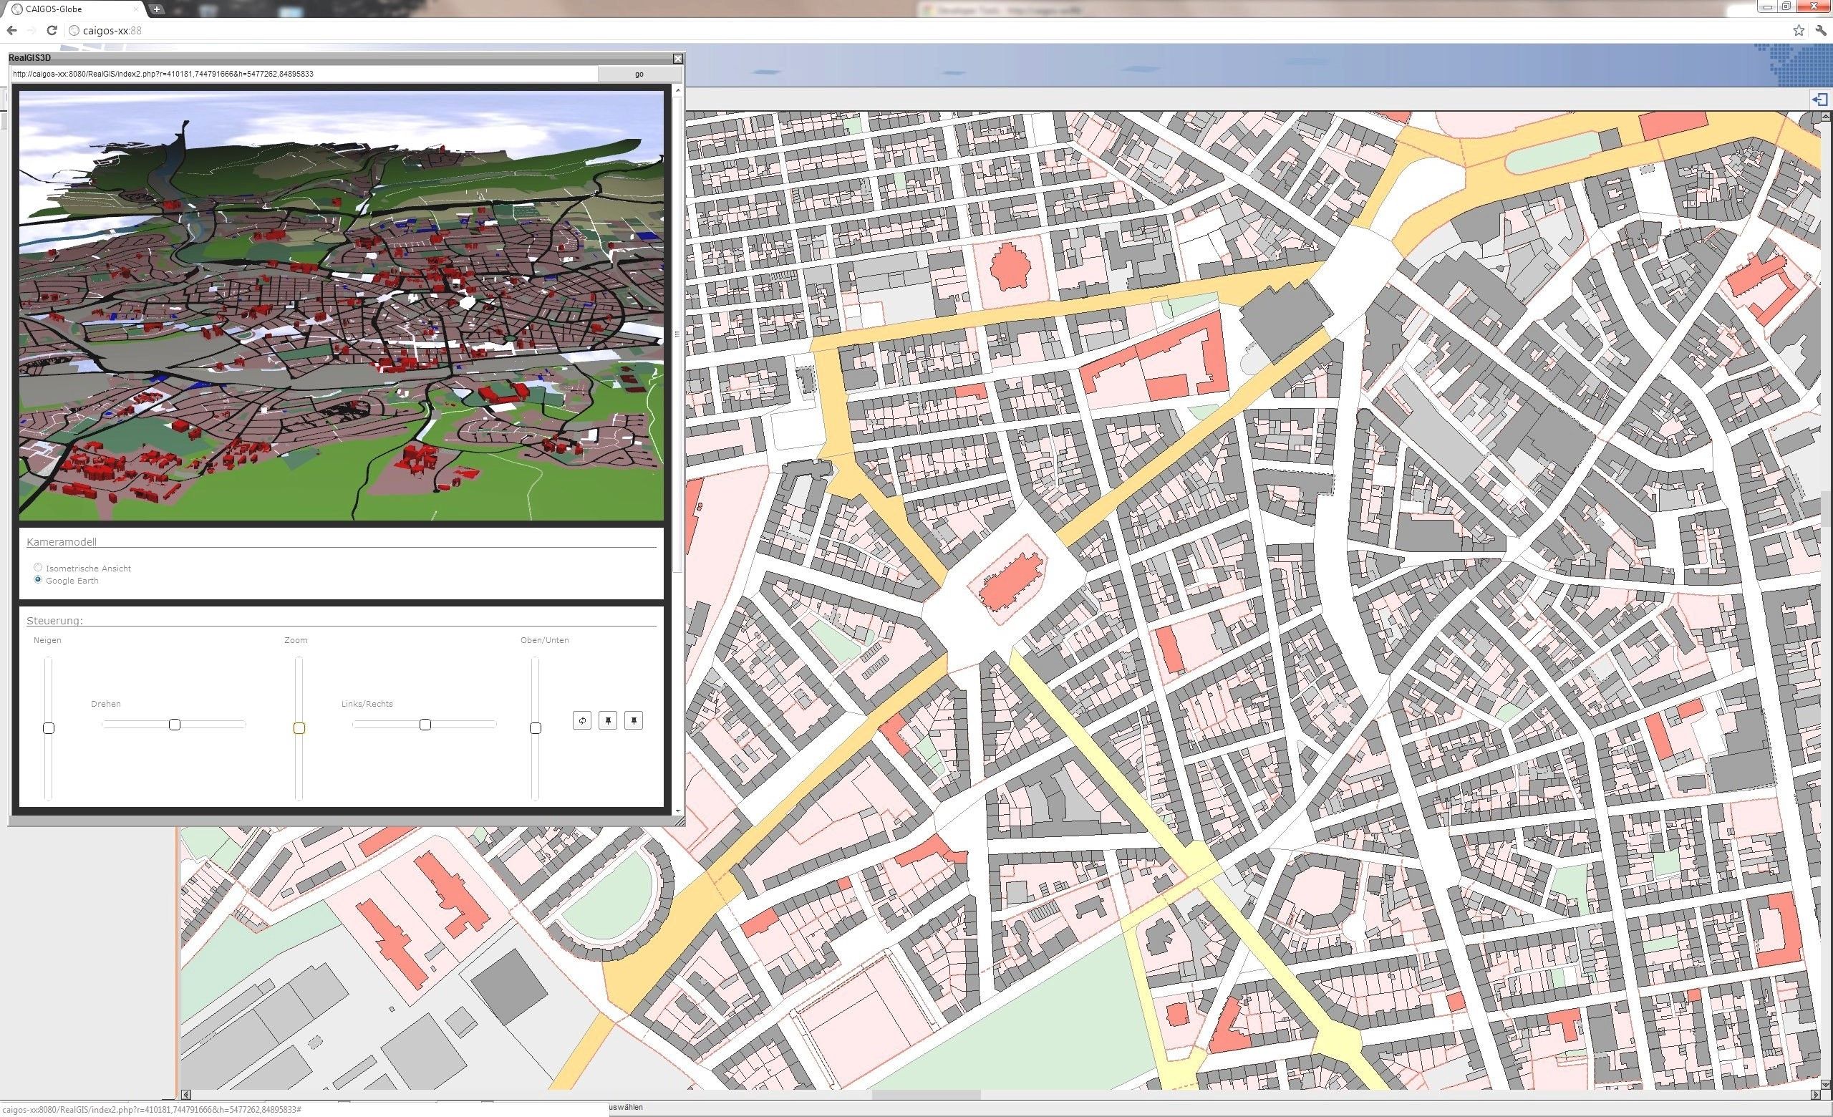Select the Google Earth camera option
Image resolution: width=1833 pixels, height=1117 pixels.
(38, 580)
